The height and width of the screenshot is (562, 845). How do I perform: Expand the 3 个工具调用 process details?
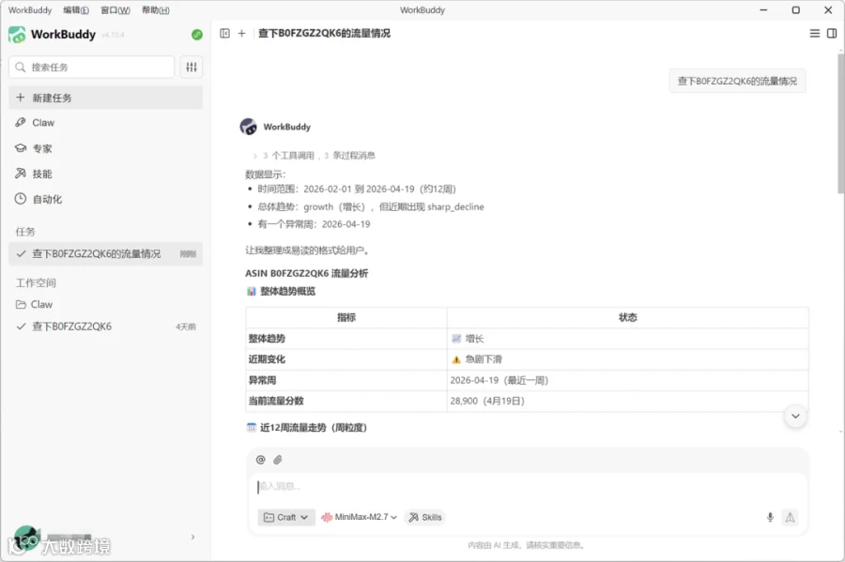[x=315, y=156]
